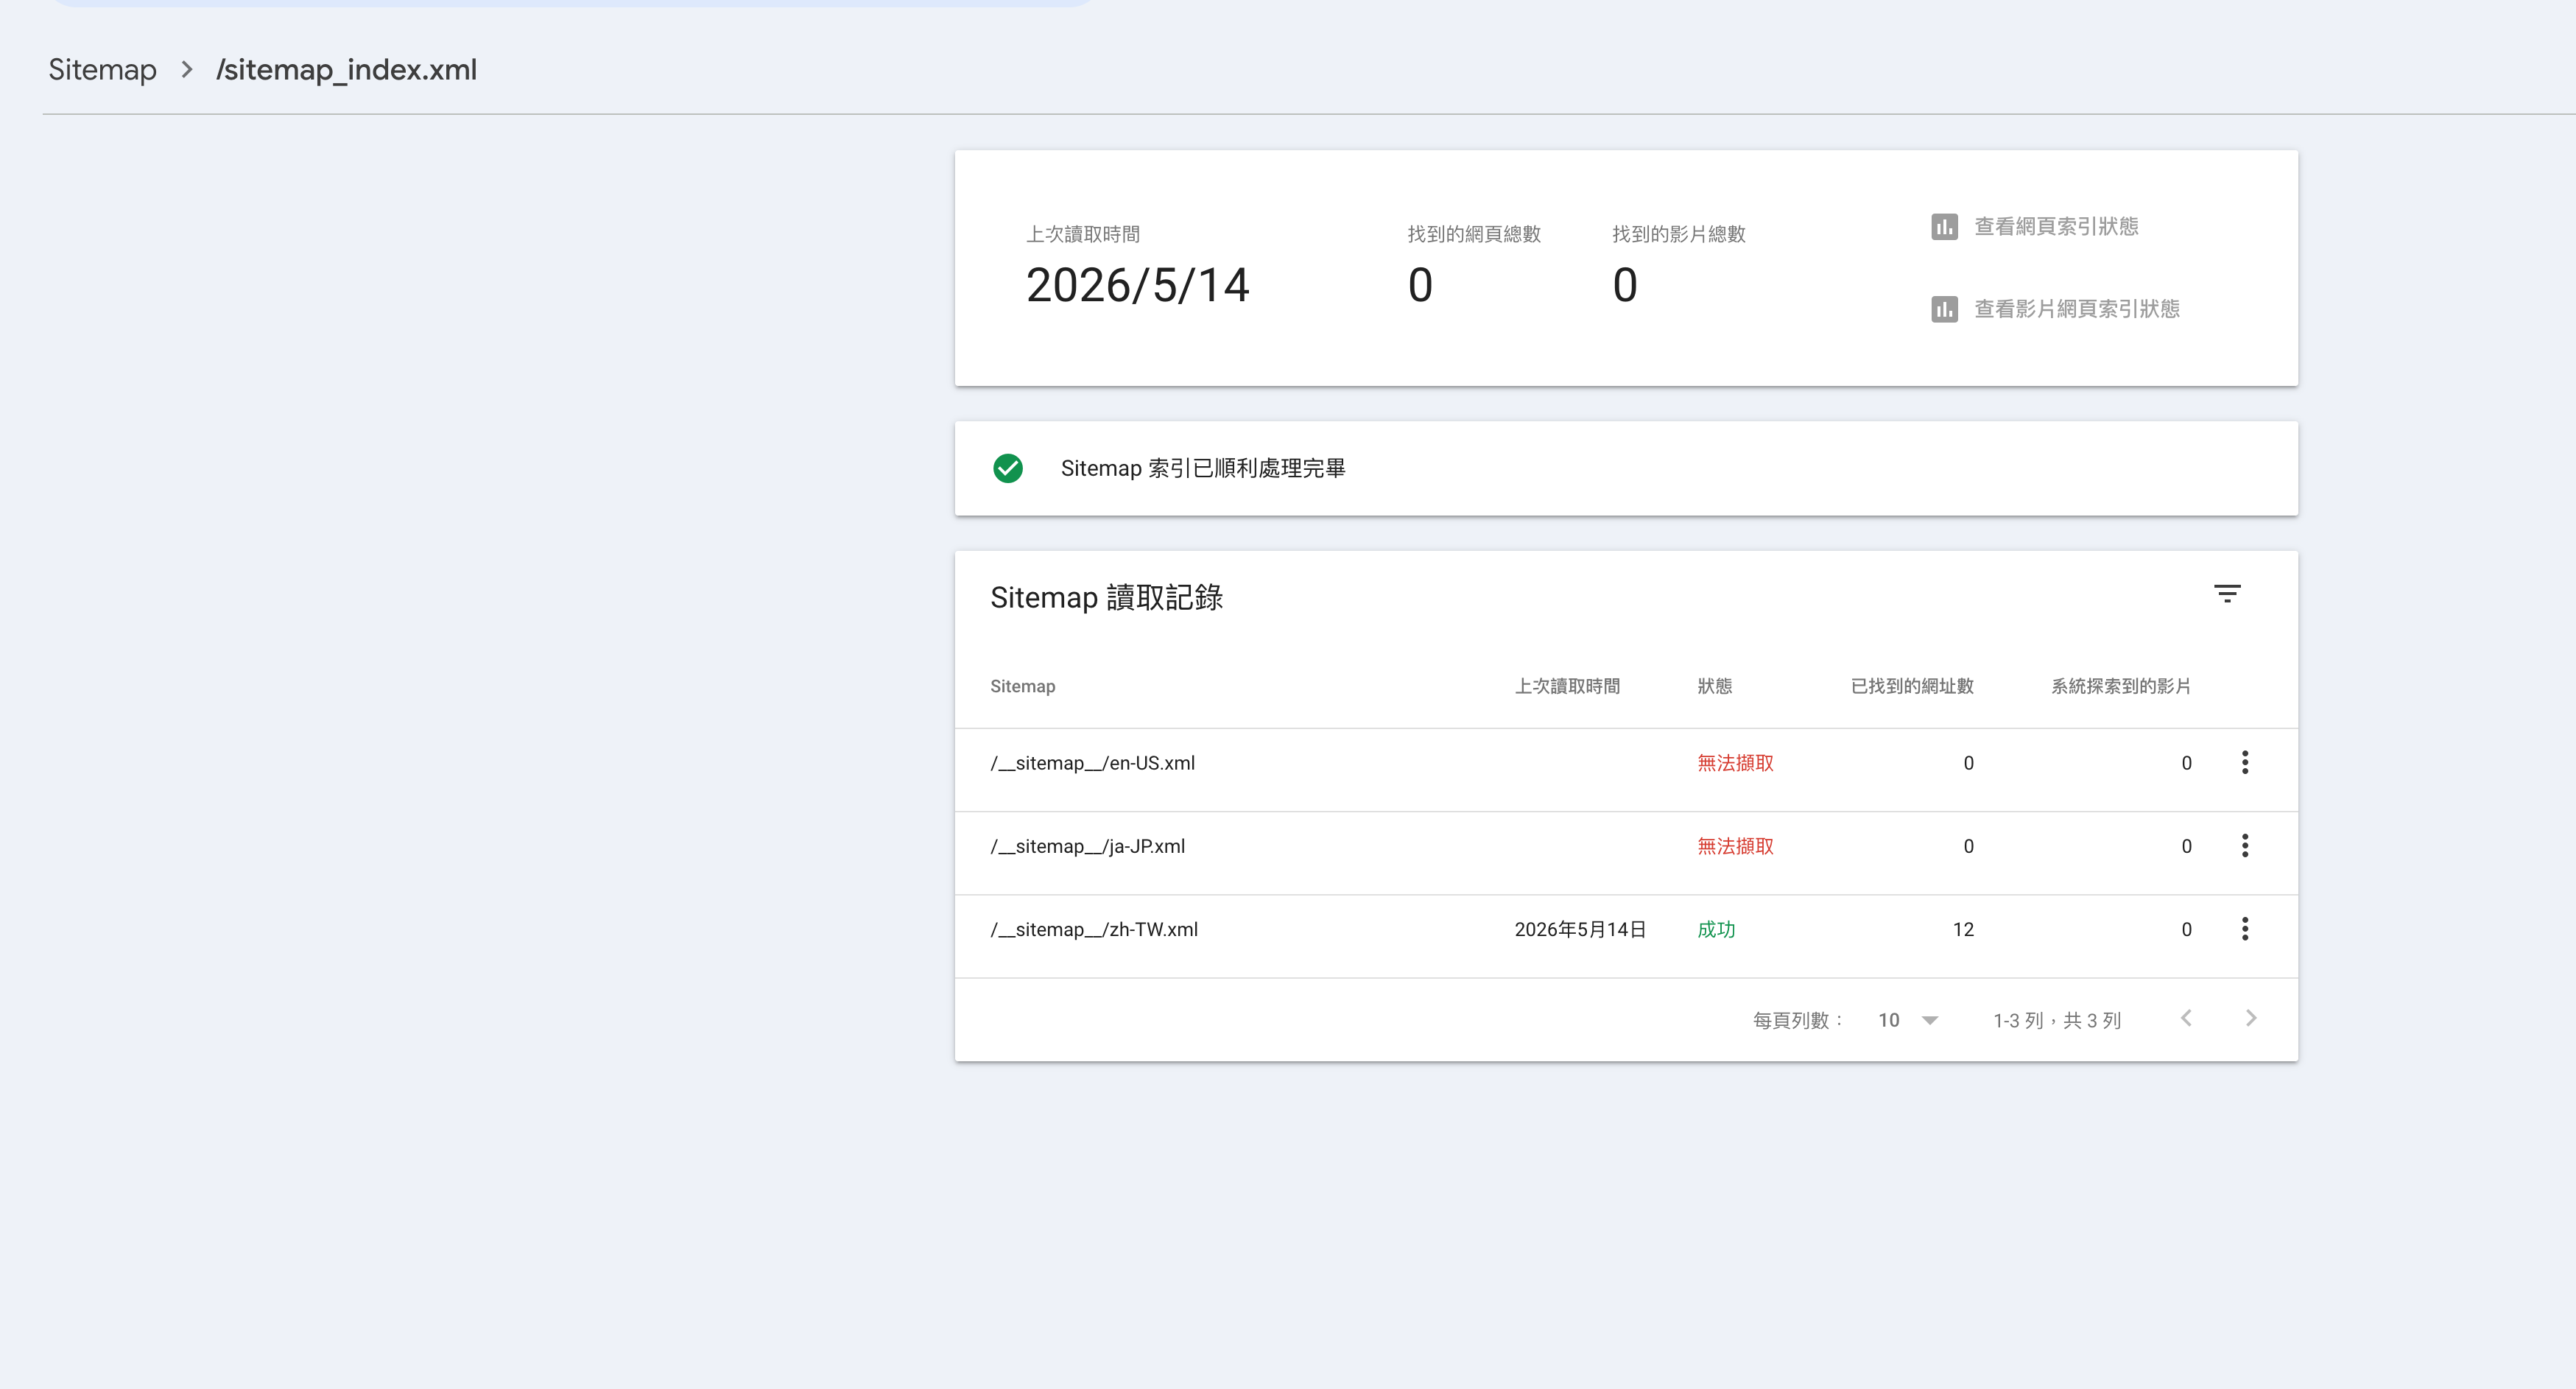
Task: Click the Sitemap 讀取記錄 heading
Action: [1106, 597]
